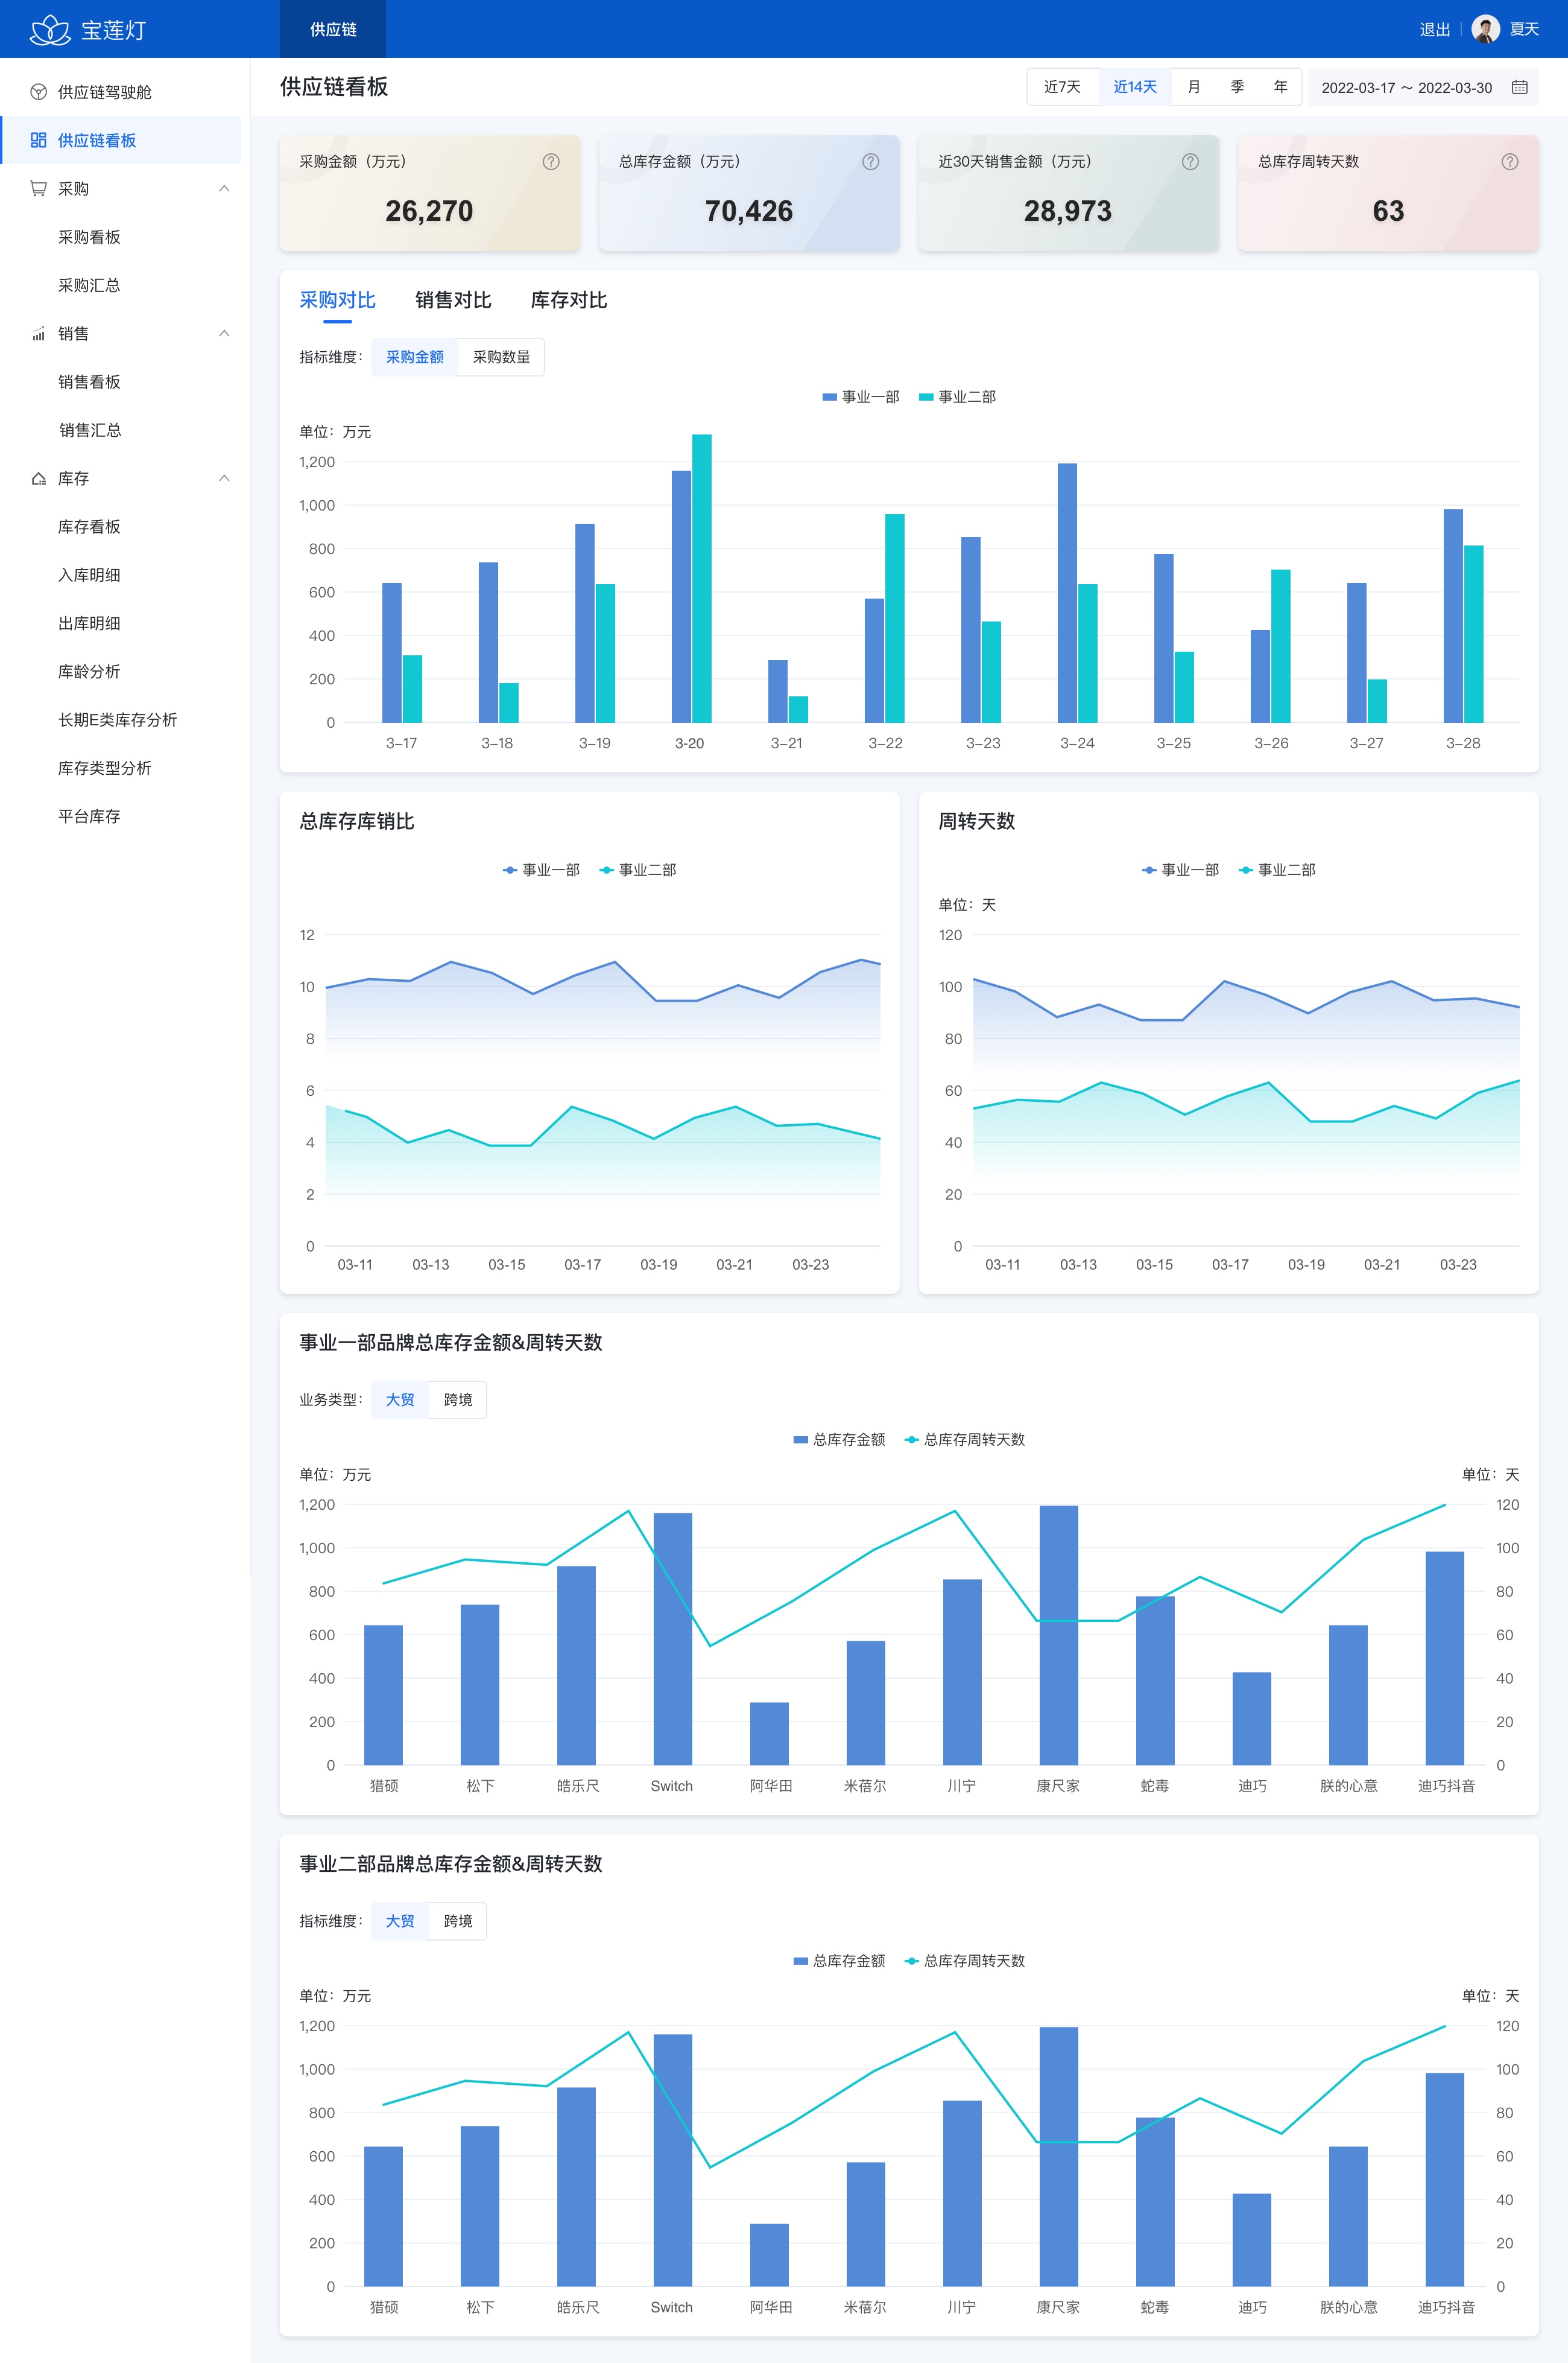Click the 夏天 username
Viewport: 1568px width, 2363px height.
click(1524, 29)
